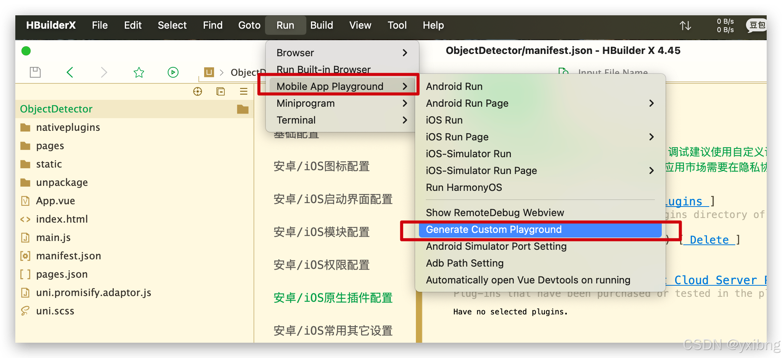Click the App.vue file icon
Image resolution: width=782 pixels, height=358 pixels.
click(25, 201)
